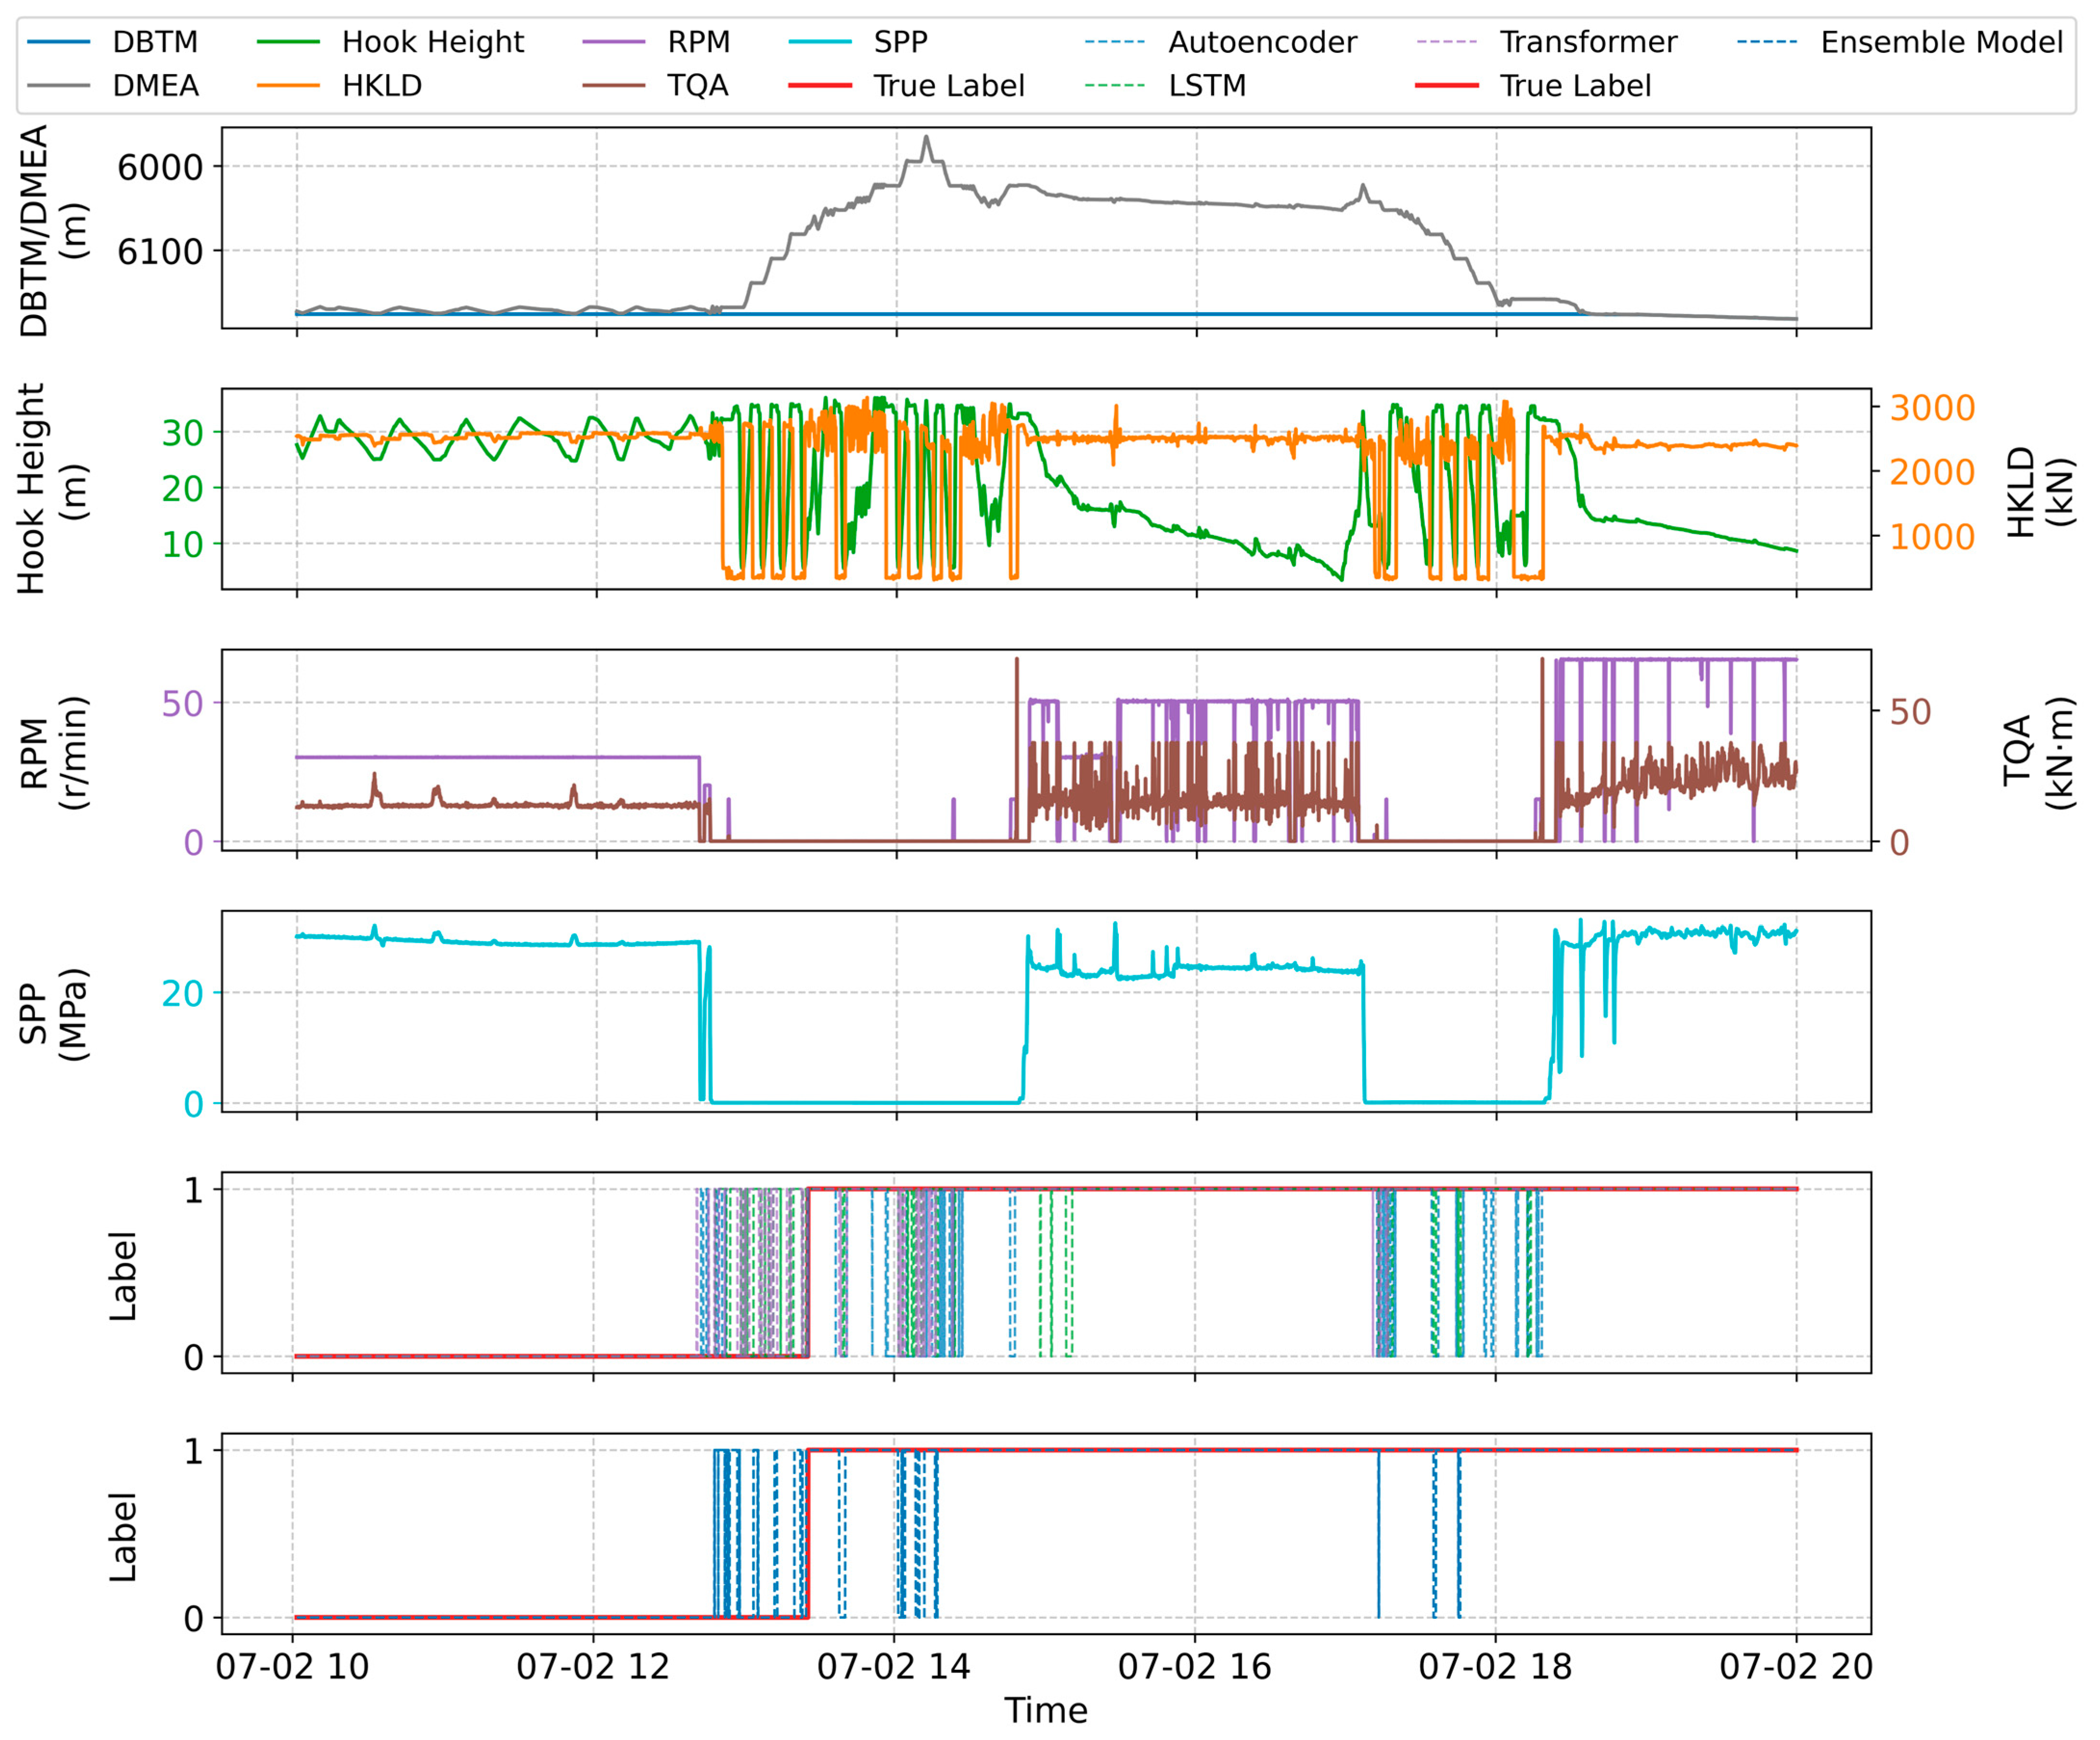The height and width of the screenshot is (1740, 2100).
Task: Click the Autoencoder legend label
Action: point(1262,42)
